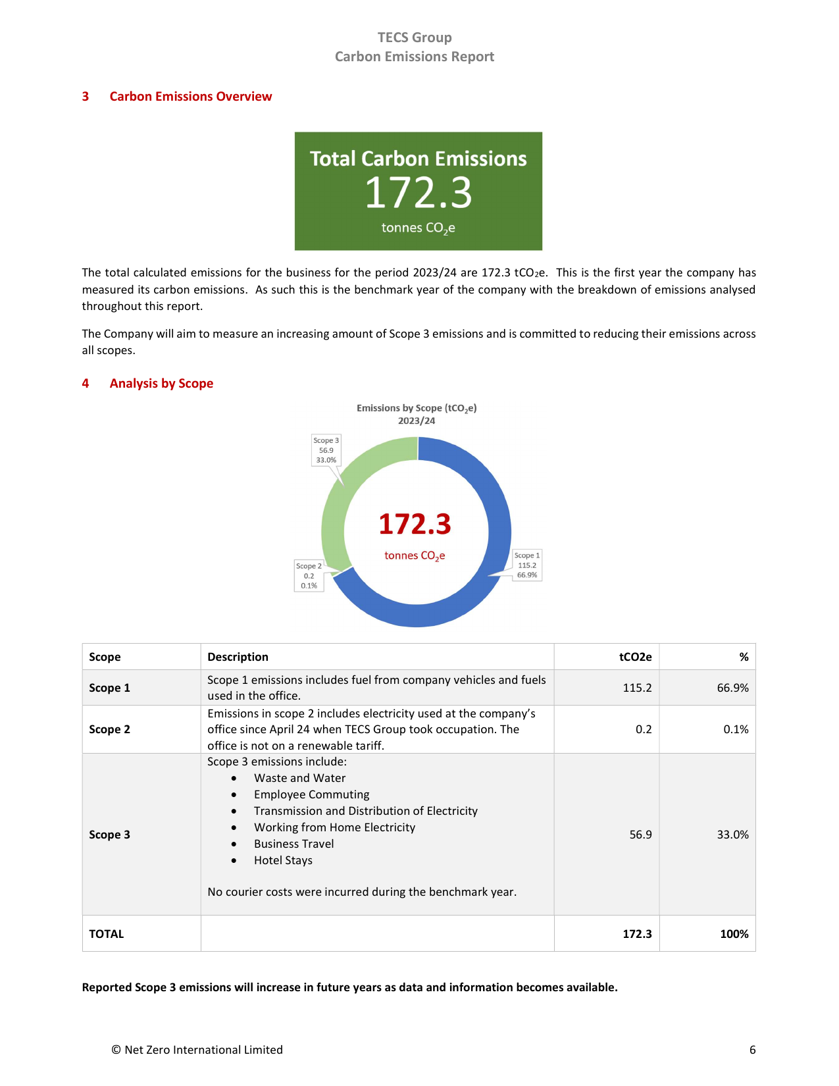Image resolution: width=839 pixels, height=1086 pixels.
Task: Click the 'Scope 3' row label
Action: (109, 835)
